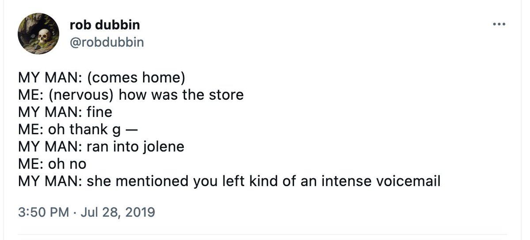Click the line 'MY MAN: fine'
The image size is (530, 240).
(65, 112)
